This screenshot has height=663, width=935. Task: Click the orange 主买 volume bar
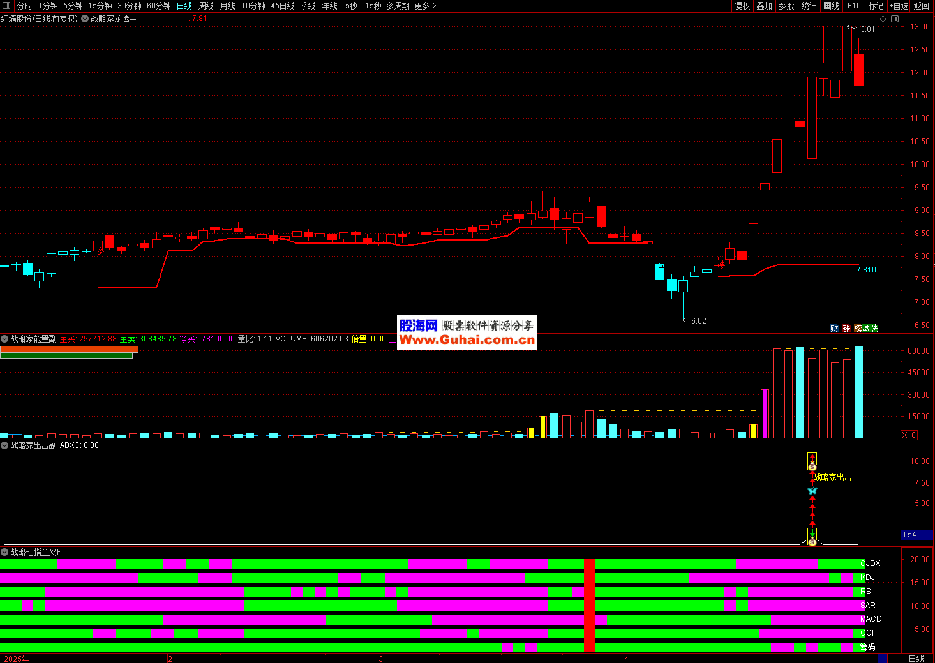pyautogui.click(x=69, y=349)
